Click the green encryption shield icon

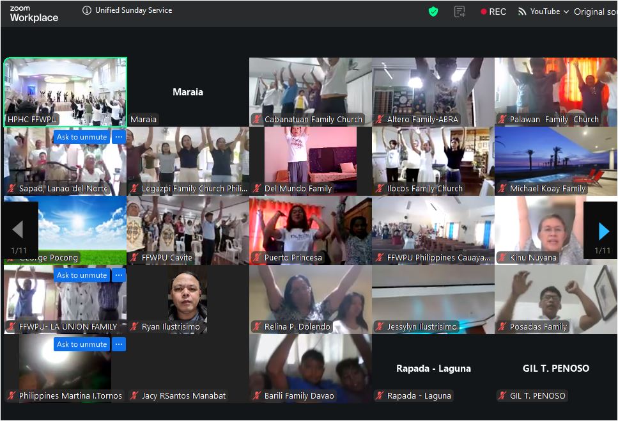tap(433, 12)
